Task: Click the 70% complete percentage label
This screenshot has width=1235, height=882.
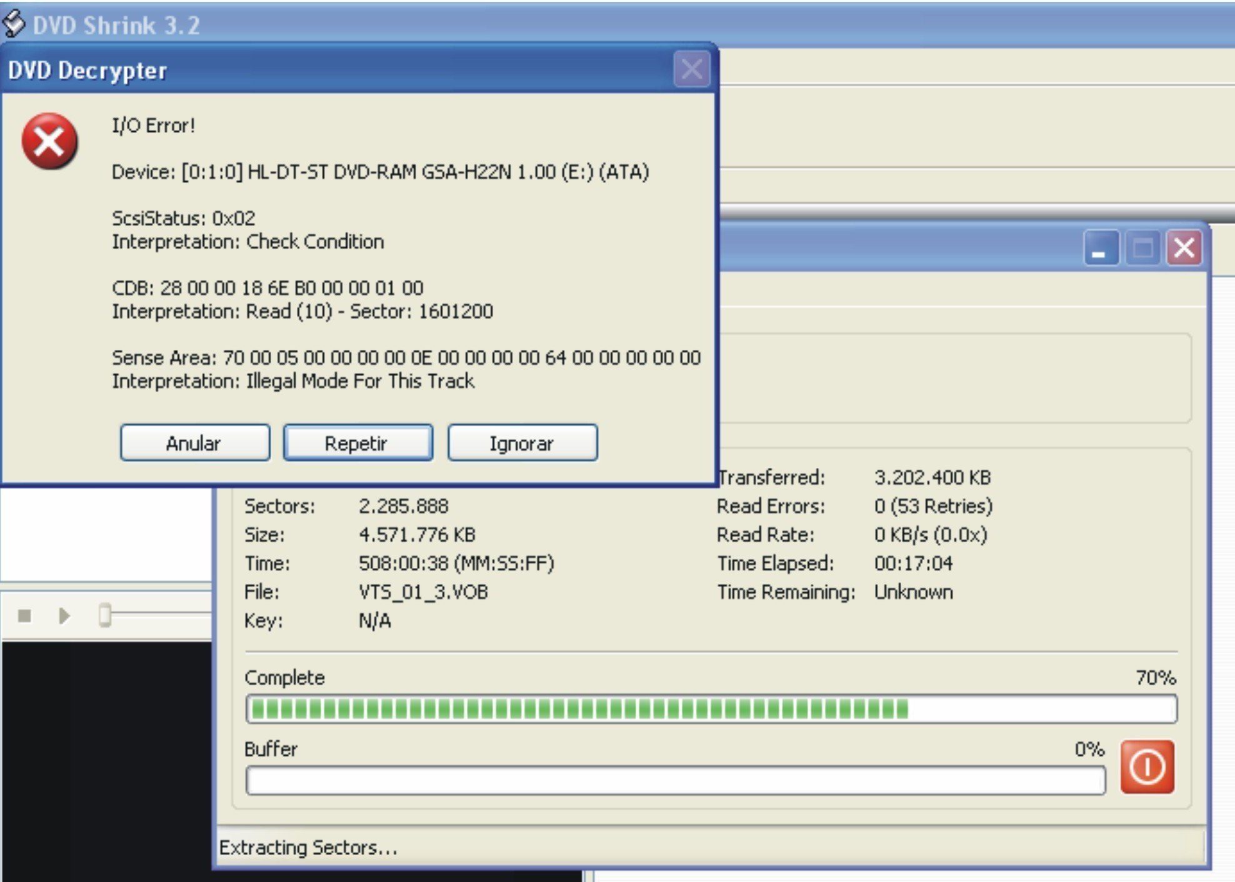Action: pos(1156,678)
